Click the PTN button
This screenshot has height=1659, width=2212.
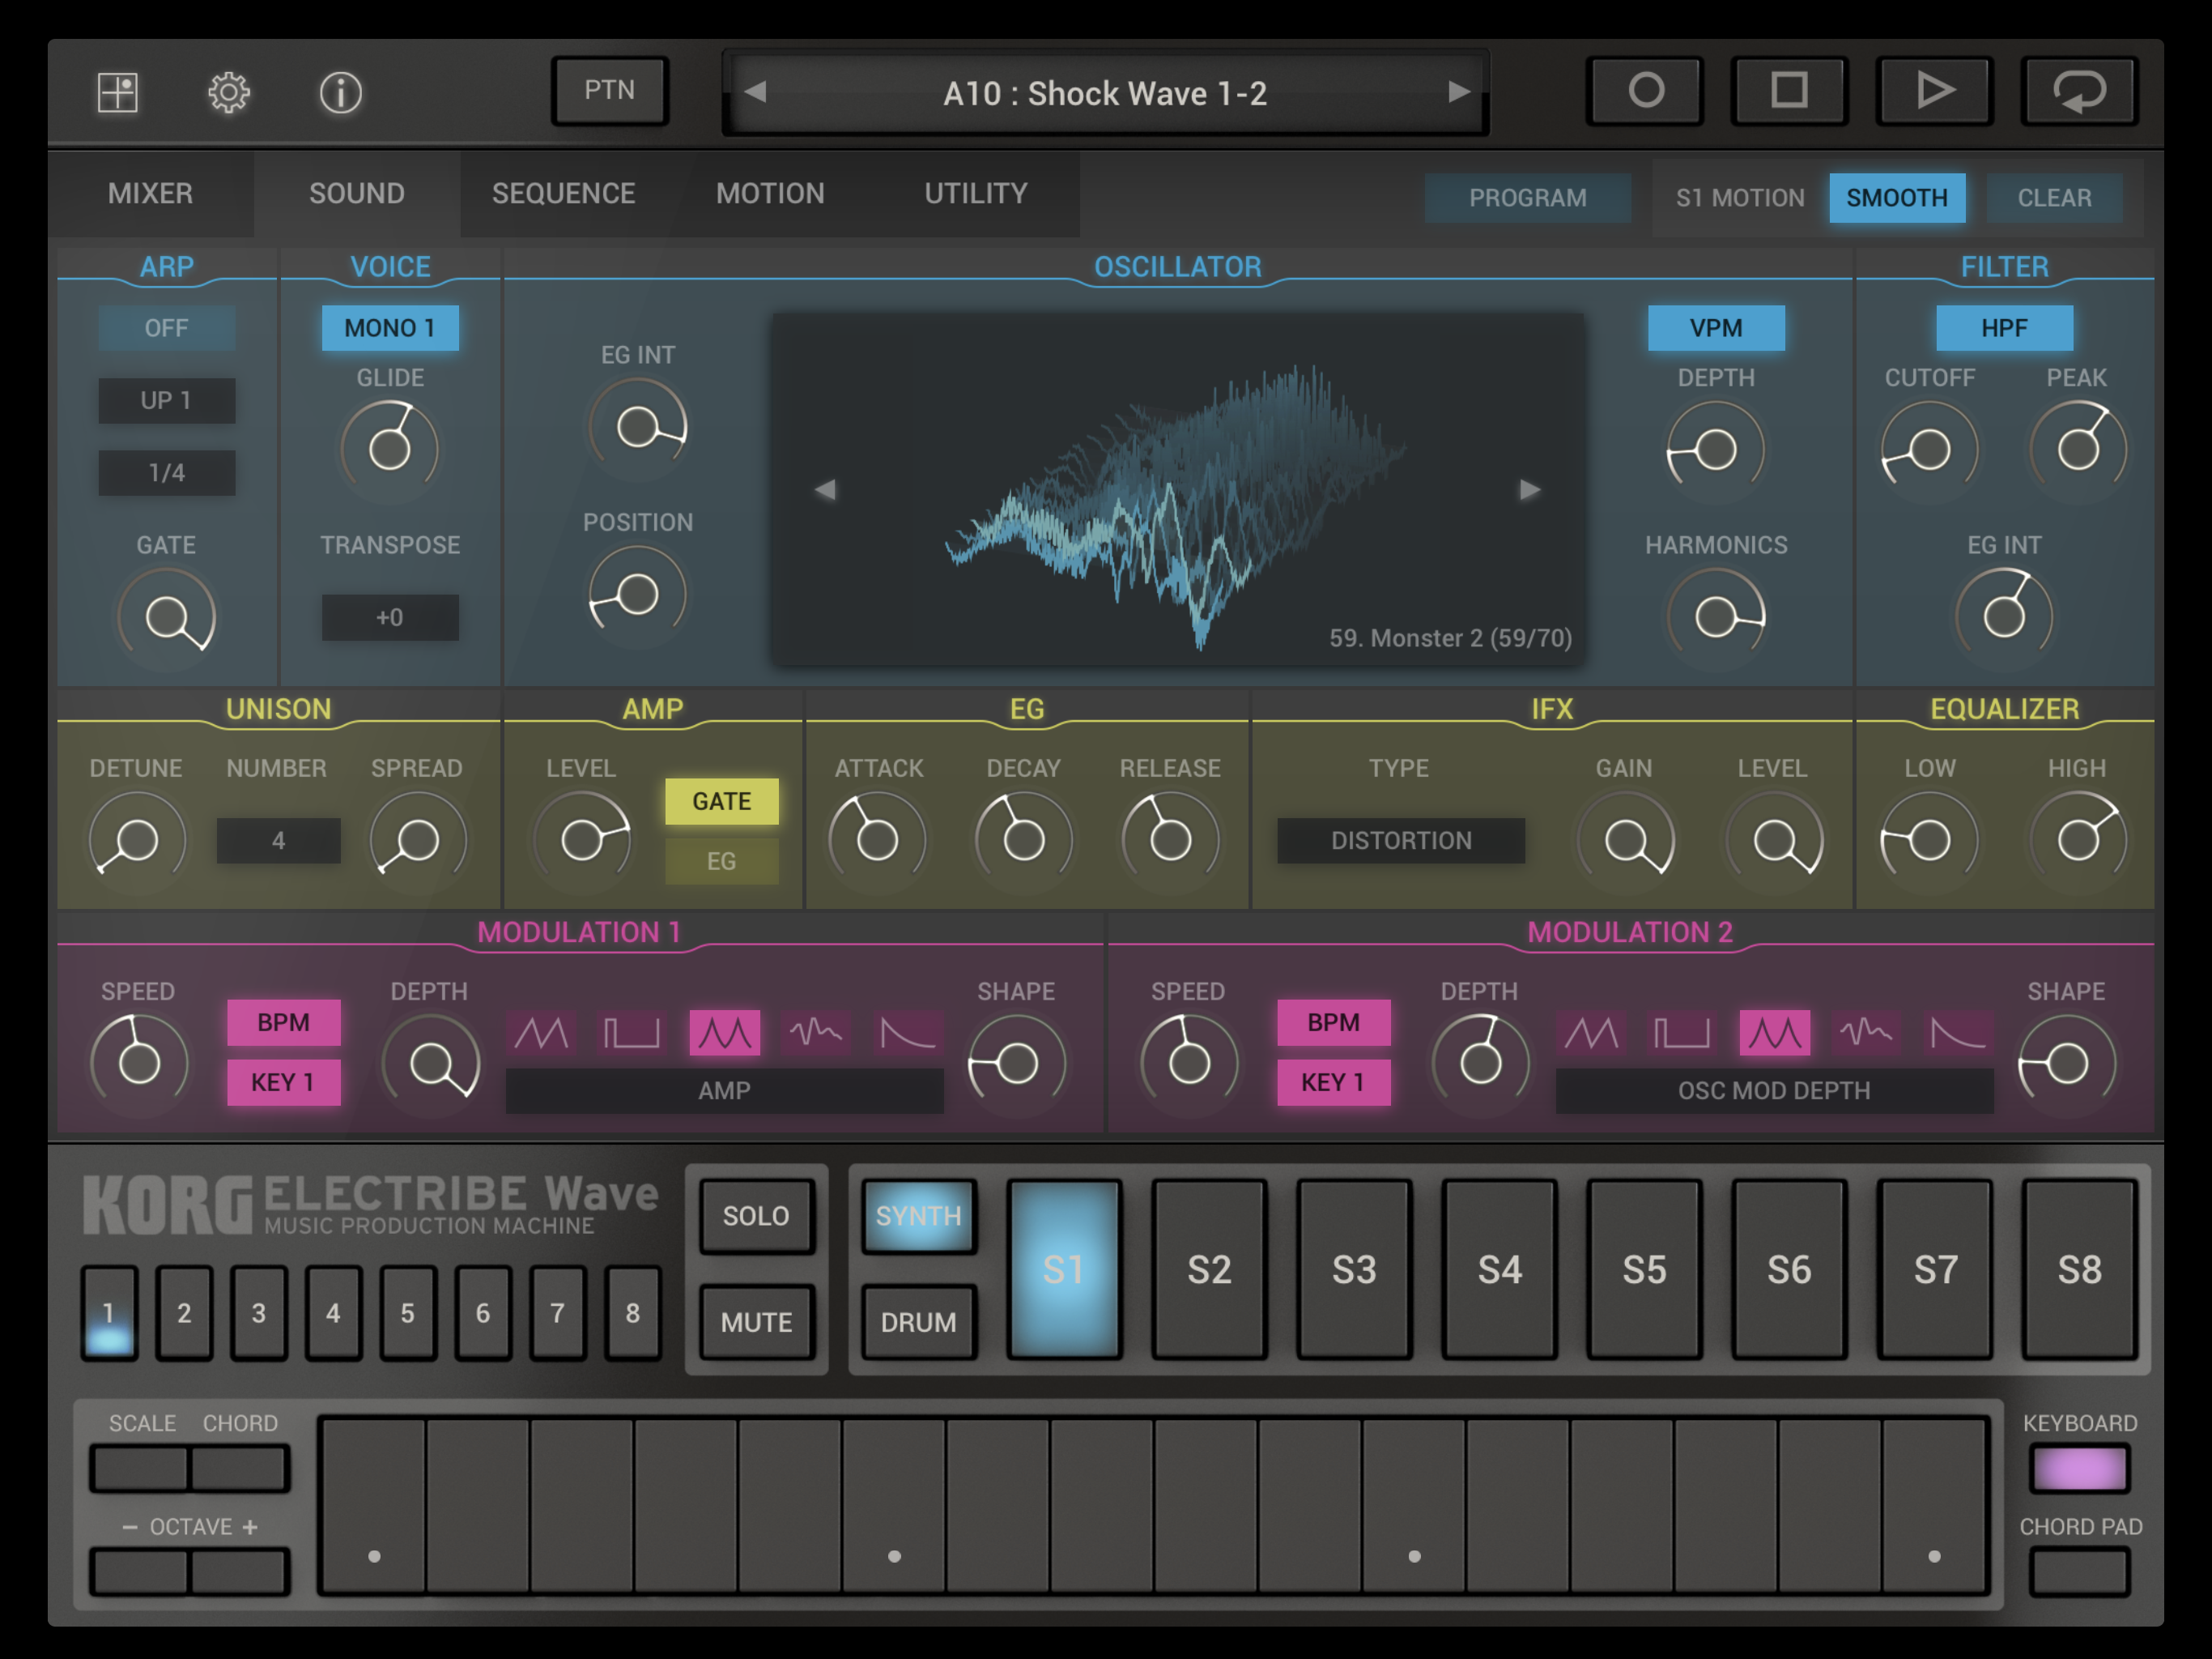(x=610, y=91)
